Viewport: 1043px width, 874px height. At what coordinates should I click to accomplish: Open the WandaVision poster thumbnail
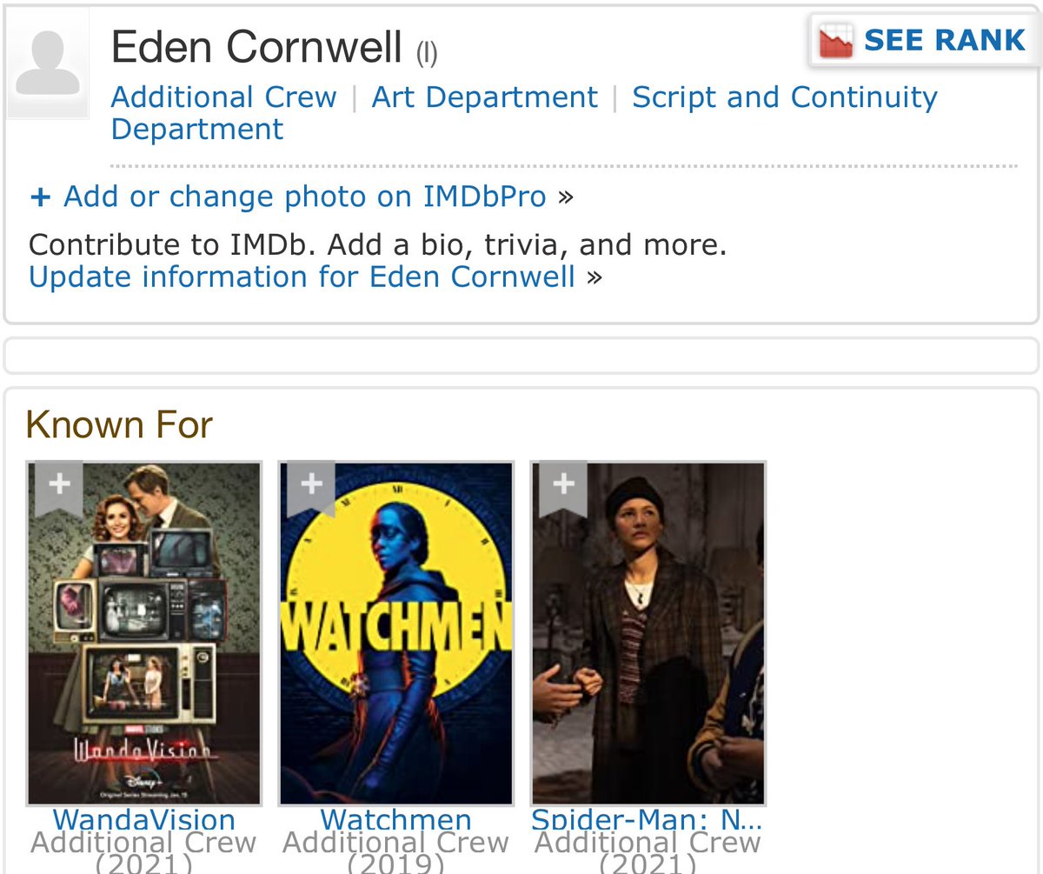(144, 633)
